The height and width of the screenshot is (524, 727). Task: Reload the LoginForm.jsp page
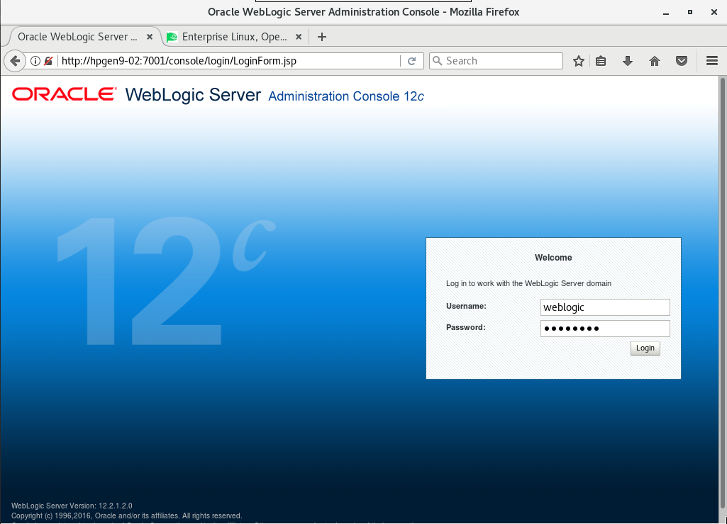coord(412,61)
